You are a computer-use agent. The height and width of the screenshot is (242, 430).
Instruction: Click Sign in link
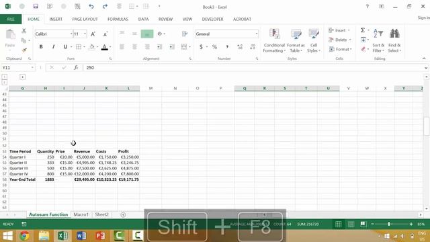click(x=423, y=17)
